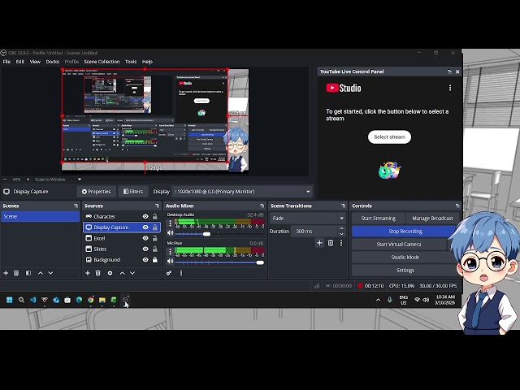The width and height of the screenshot is (520, 390).
Task: Remove selected scene with trash icon
Action: pos(16,273)
